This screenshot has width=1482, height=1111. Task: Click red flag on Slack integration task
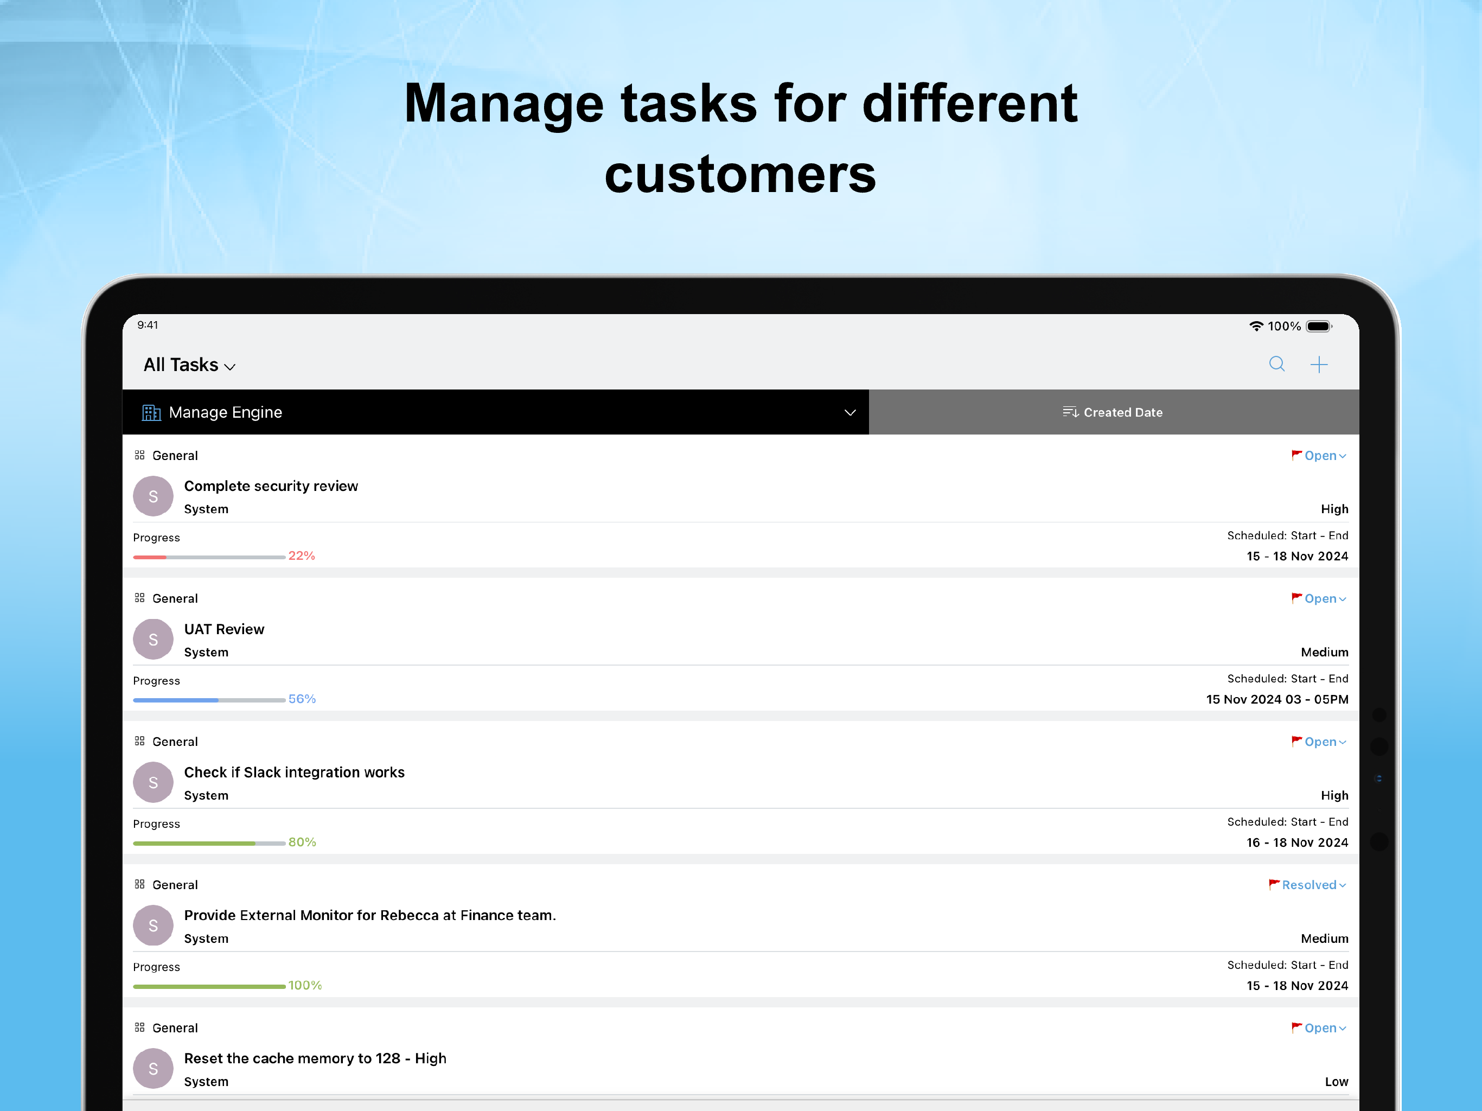tap(1296, 741)
